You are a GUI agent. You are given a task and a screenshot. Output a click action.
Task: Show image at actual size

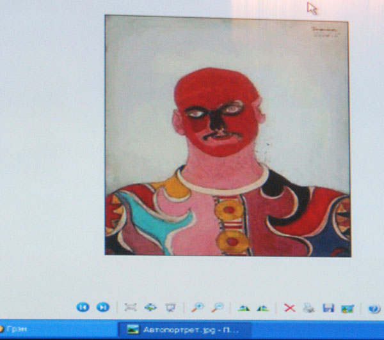pyautogui.click(x=150, y=307)
